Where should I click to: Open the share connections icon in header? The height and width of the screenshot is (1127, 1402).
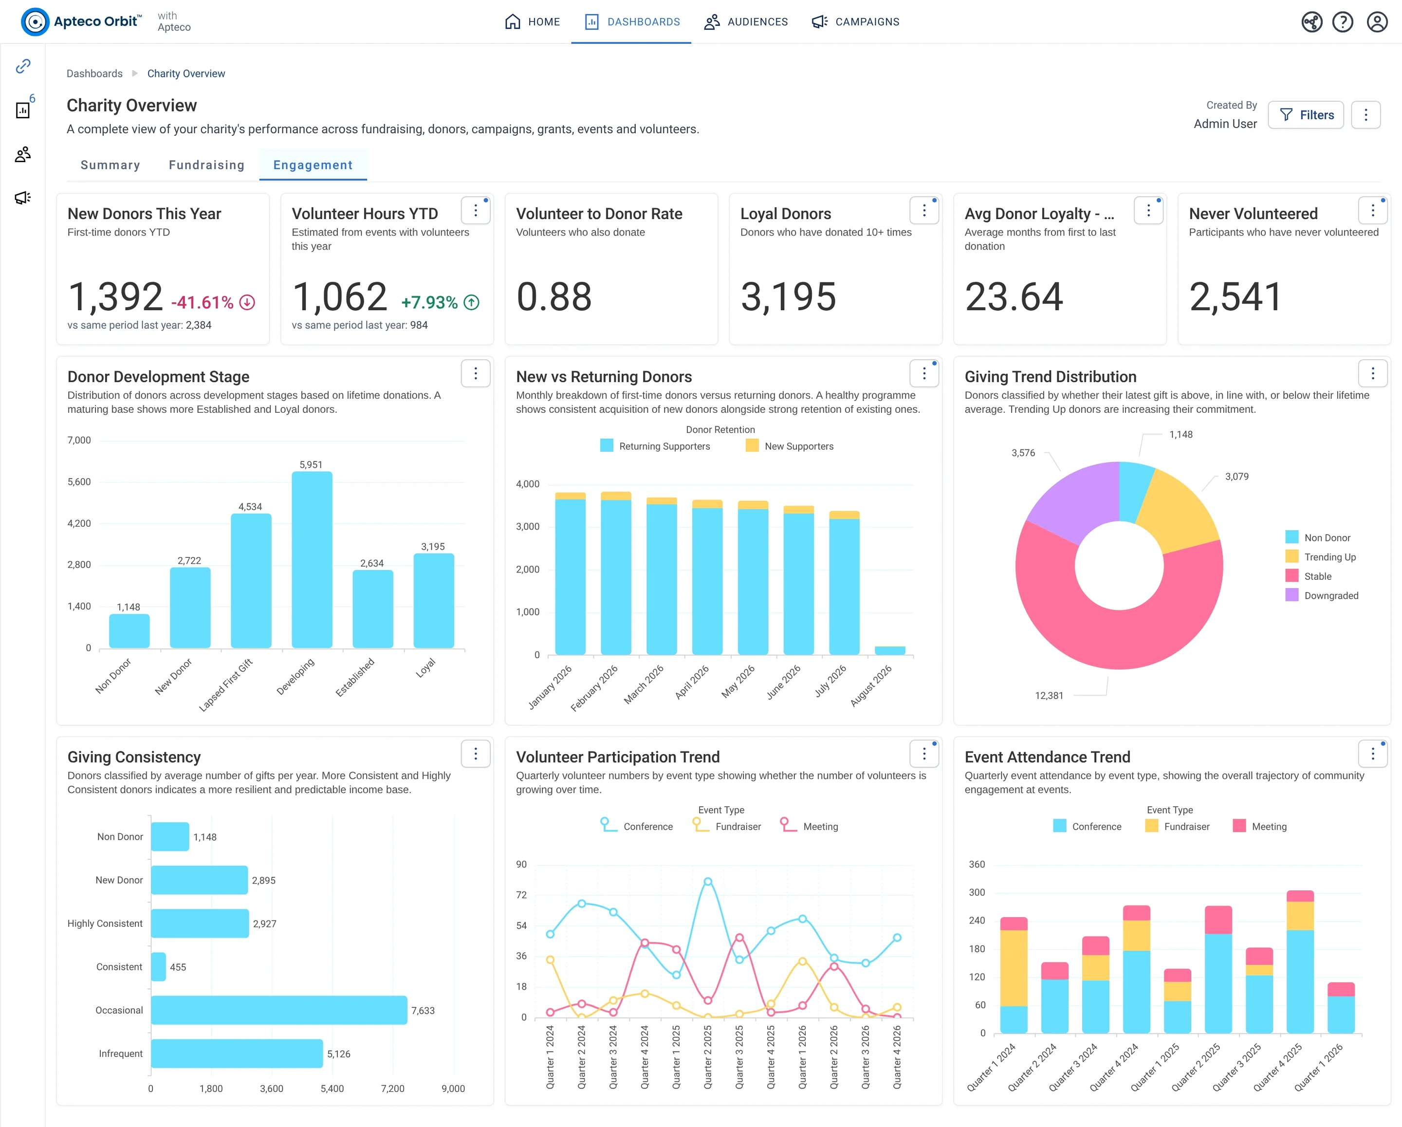1311,22
